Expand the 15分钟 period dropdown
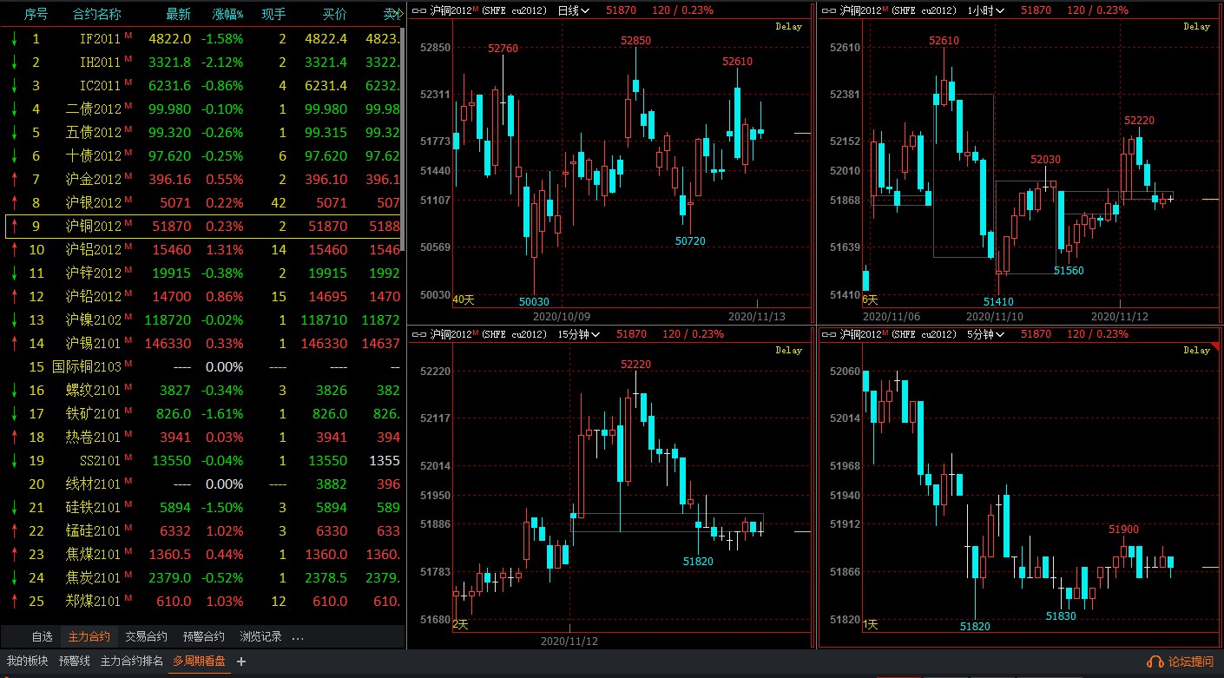Viewport: 1224px width, 678px height. click(x=582, y=334)
